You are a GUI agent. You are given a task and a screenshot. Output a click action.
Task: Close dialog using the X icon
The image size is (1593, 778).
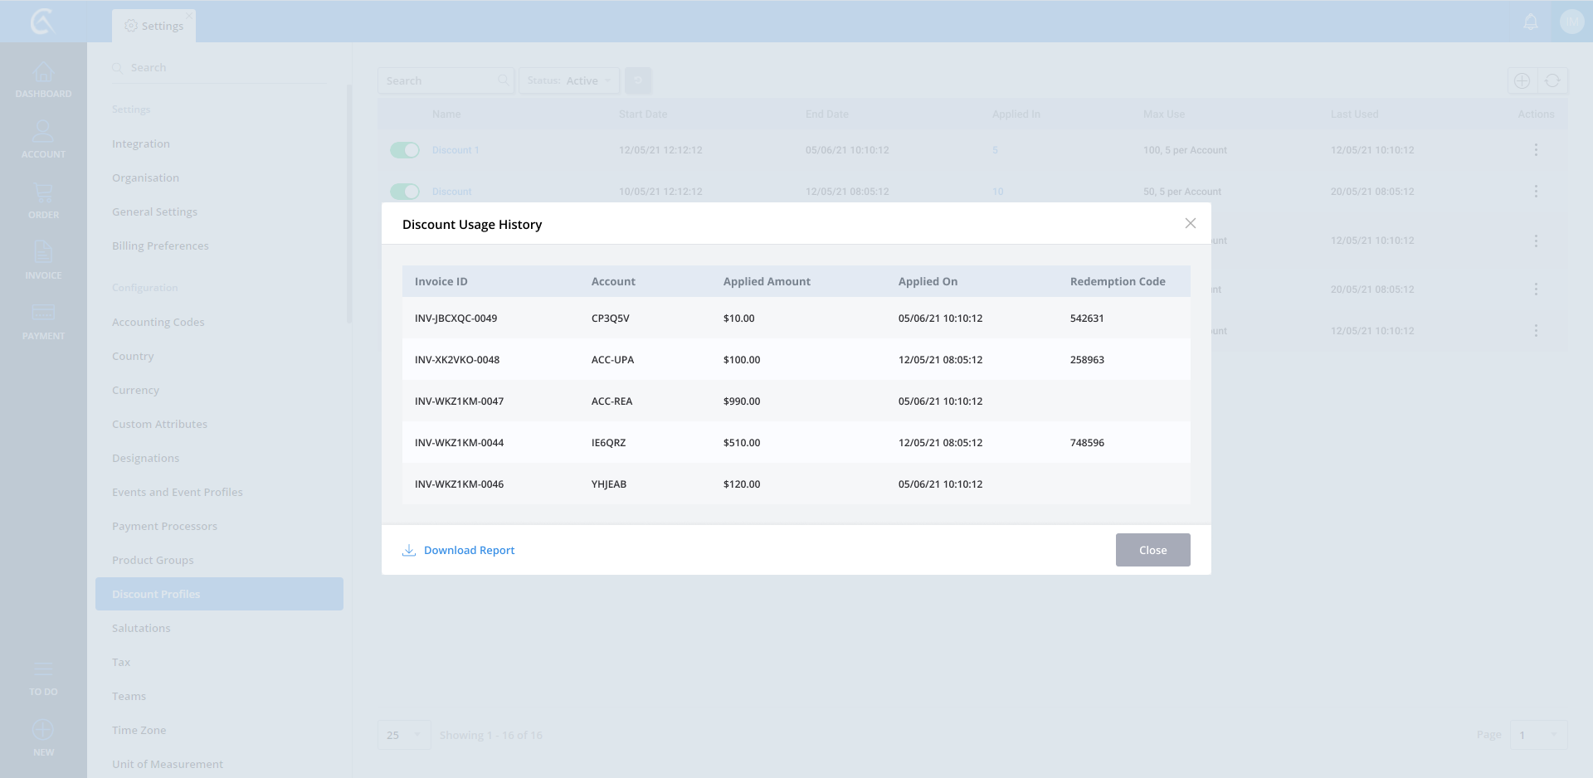point(1191,223)
